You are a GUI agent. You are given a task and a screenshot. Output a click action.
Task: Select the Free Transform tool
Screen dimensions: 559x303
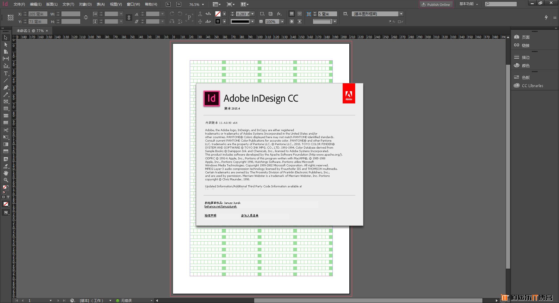click(6, 137)
